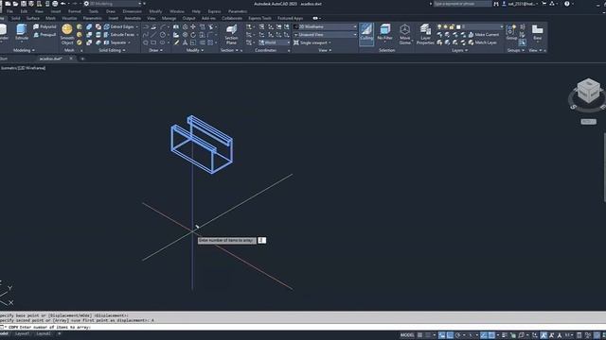Click the acadiso.dwt drawing tab
The width and height of the screenshot is (606, 340).
pyautogui.click(x=50, y=59)
